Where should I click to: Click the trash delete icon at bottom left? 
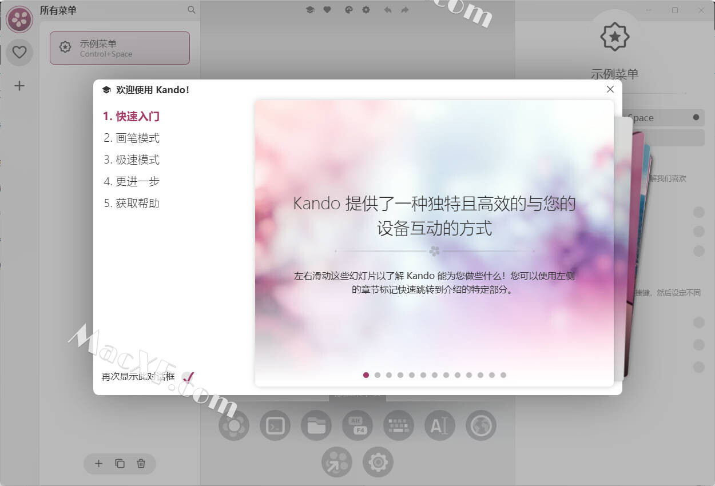click(141, 464)
